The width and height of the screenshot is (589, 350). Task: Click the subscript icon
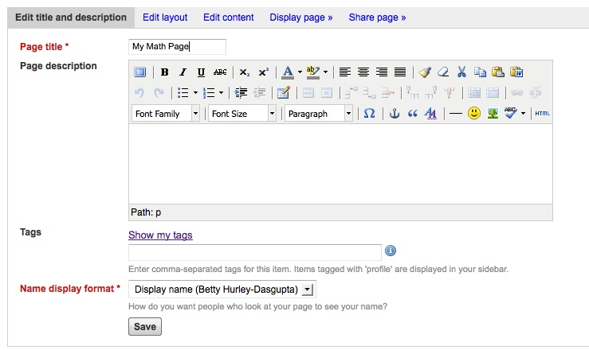pyautogui.click(x=245, y=72)
